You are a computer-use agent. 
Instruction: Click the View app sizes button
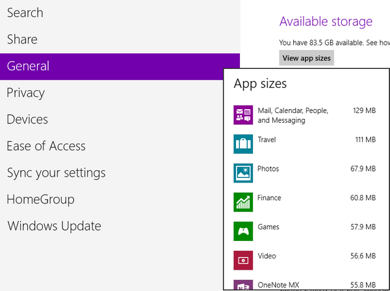[x=306, y=58]
